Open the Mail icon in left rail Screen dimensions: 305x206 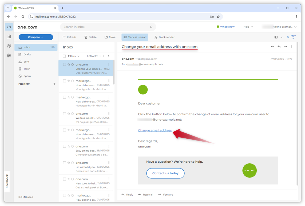pyautogui.click(x=9, y=27)
